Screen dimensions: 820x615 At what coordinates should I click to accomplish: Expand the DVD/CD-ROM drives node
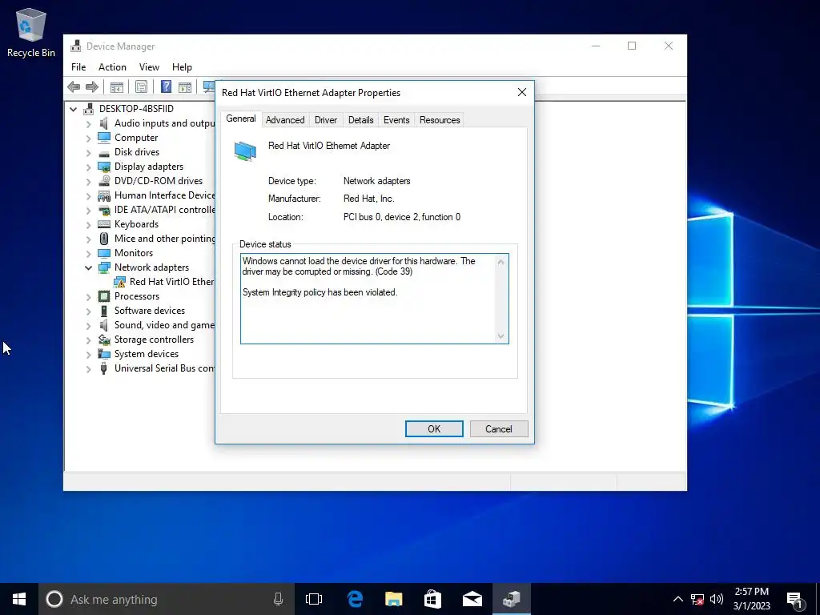(88, 182)
